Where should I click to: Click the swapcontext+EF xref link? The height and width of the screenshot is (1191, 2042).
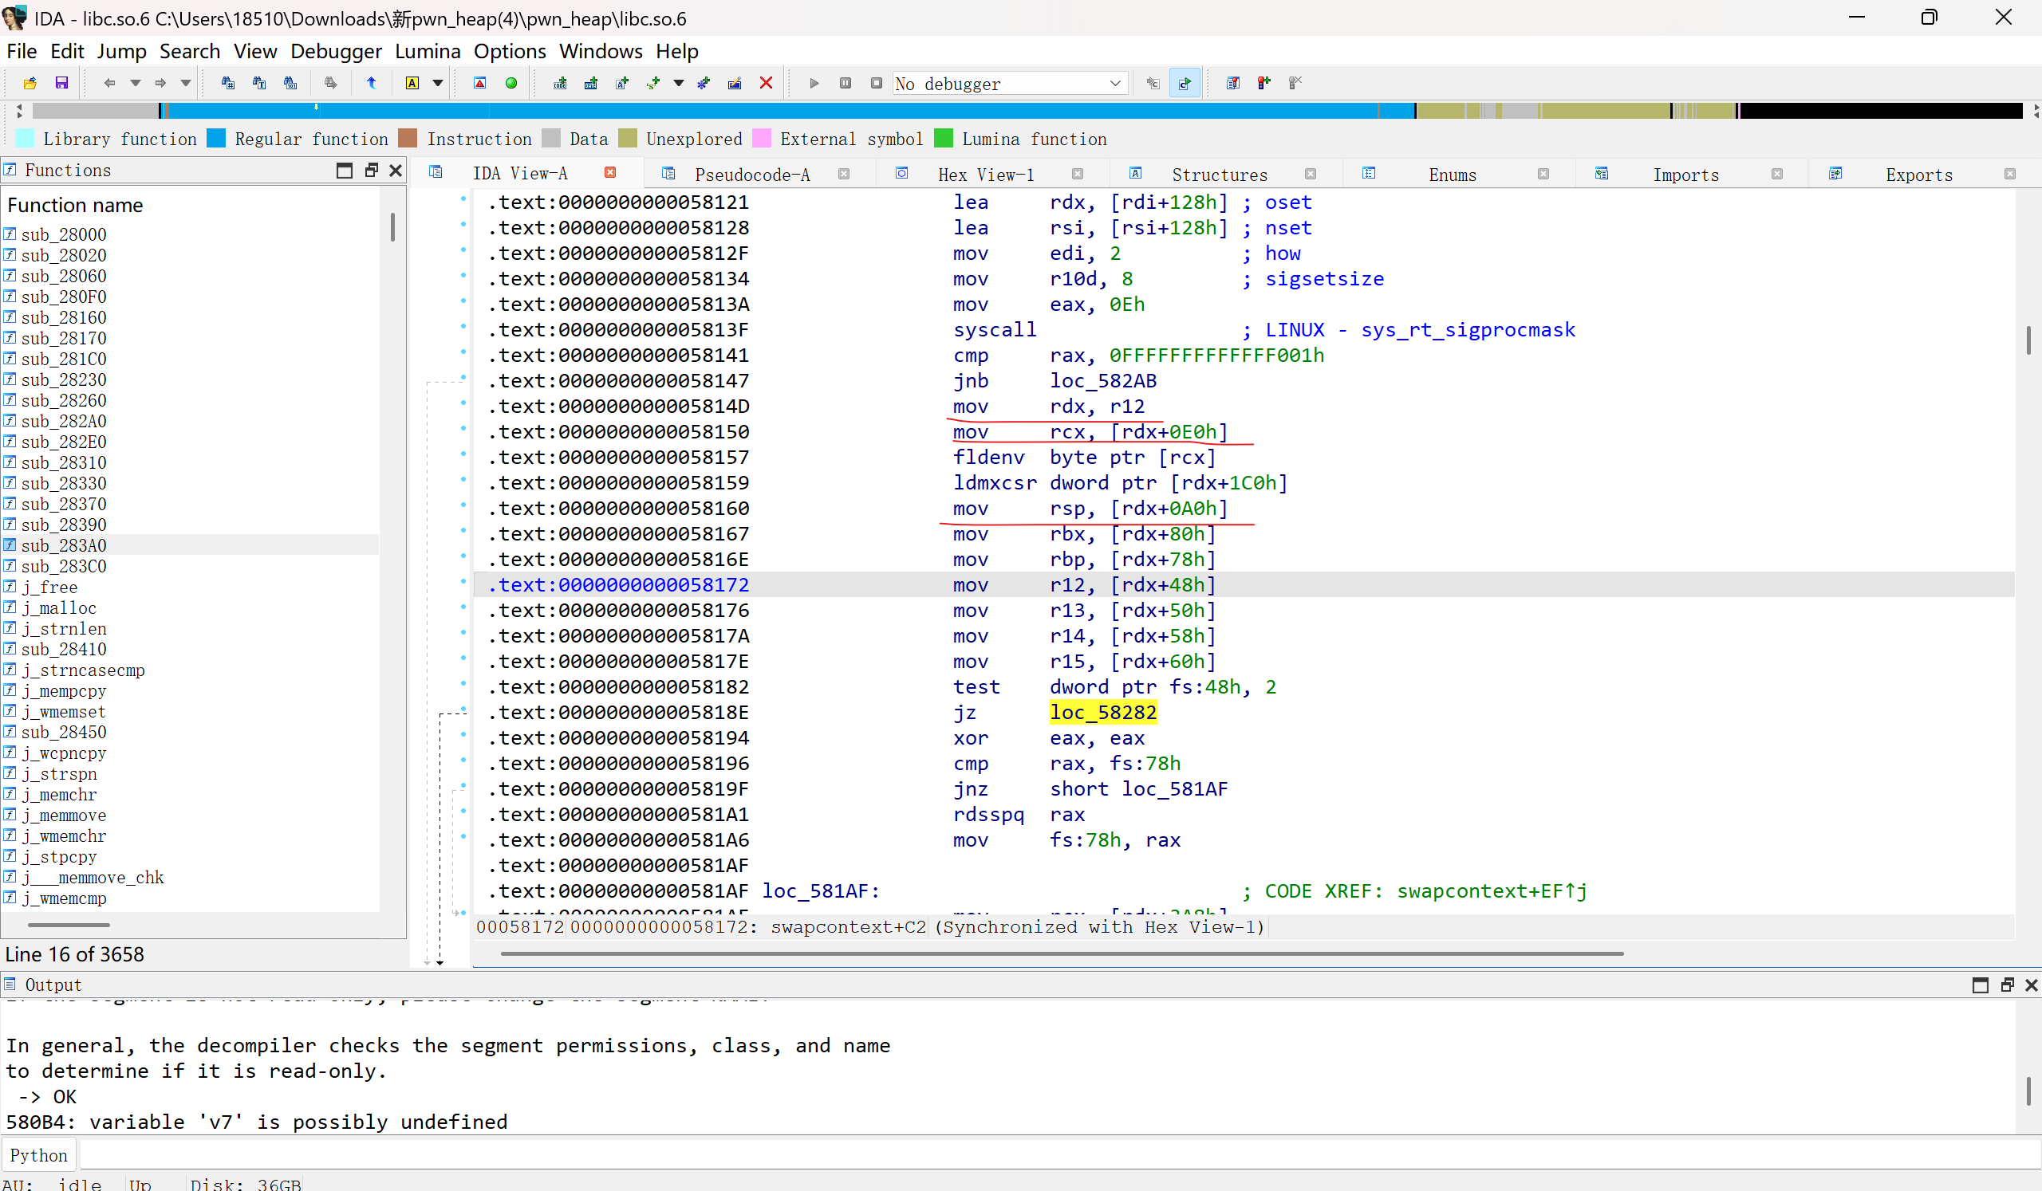[1491, 890]
